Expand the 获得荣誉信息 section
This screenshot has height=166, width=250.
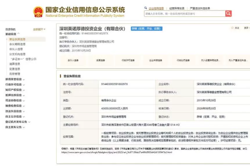(15, 79)
